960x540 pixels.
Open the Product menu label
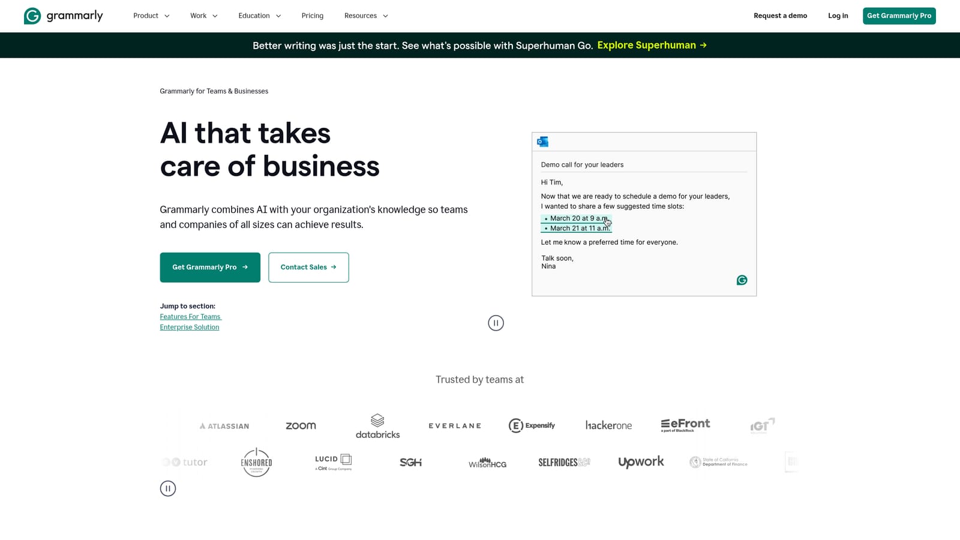(146, 16)
